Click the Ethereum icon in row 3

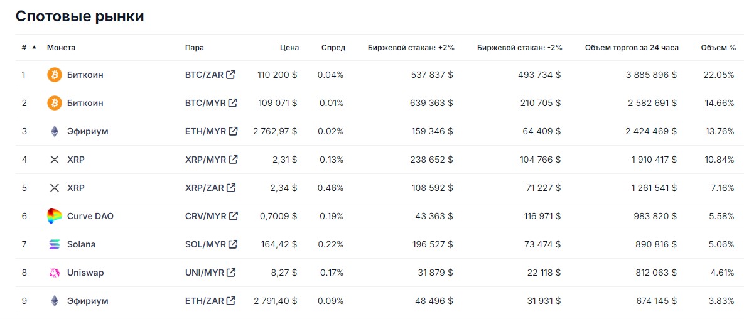pos(55,131)
